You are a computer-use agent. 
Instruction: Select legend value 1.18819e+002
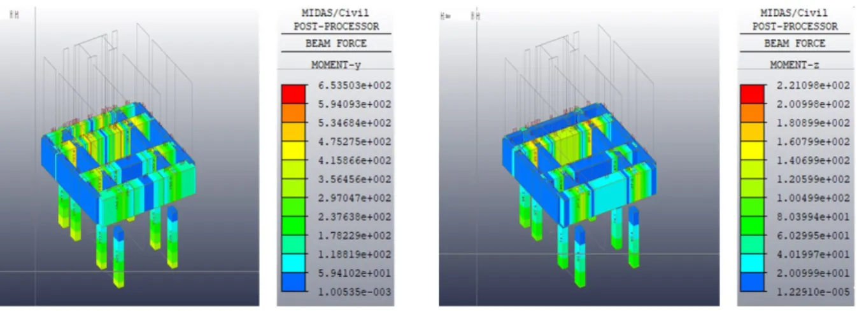click(x=355, y=255)
